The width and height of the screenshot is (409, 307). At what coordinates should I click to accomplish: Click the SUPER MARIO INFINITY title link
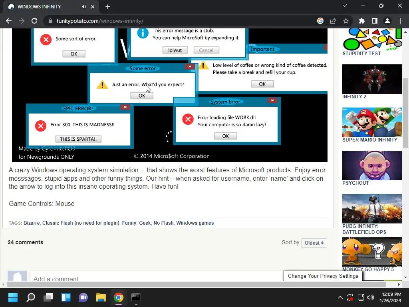[370, 140]
